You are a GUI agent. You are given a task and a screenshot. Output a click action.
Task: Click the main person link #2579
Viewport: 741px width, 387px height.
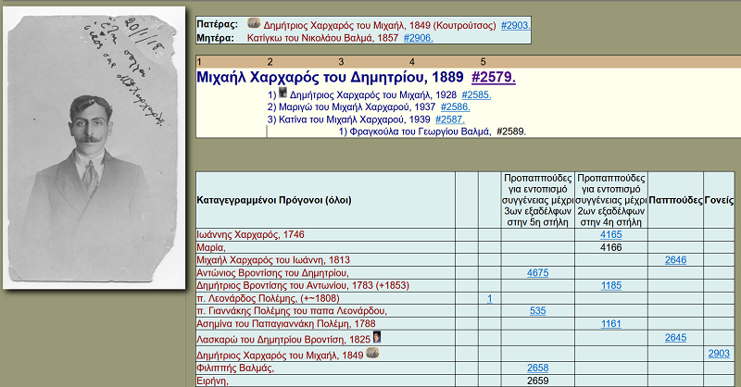(494, 78)
